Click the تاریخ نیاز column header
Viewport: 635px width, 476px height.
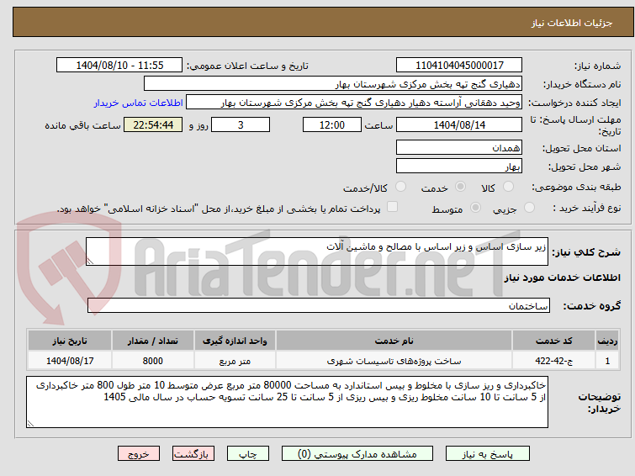70,341
